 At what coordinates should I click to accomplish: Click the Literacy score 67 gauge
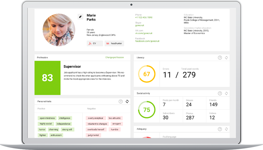147,74
